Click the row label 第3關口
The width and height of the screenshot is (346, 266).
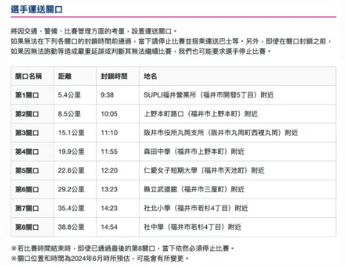(27, 133)
